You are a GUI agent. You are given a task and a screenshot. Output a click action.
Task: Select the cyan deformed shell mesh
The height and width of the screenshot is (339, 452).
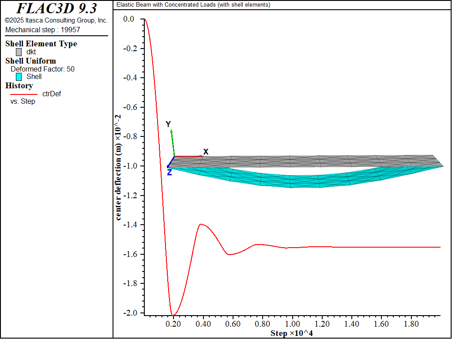click(x=291, y=181)
